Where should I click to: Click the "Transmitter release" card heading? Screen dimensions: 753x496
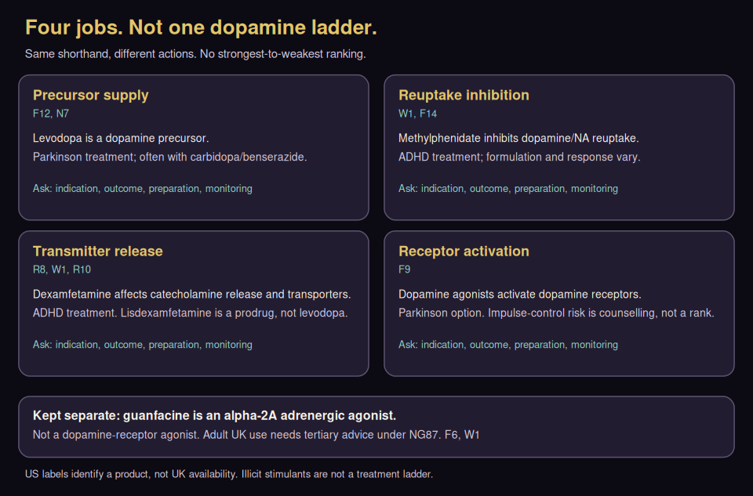pos(98,251)
